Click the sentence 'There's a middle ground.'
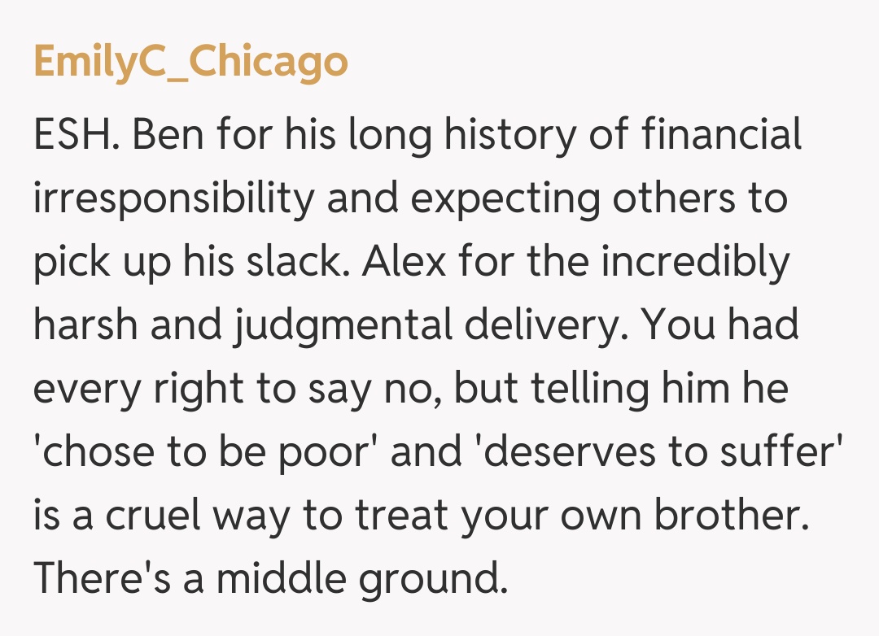The width and height of the screenshot is (879, 636). pyautogui.click(x=270, y=580)
